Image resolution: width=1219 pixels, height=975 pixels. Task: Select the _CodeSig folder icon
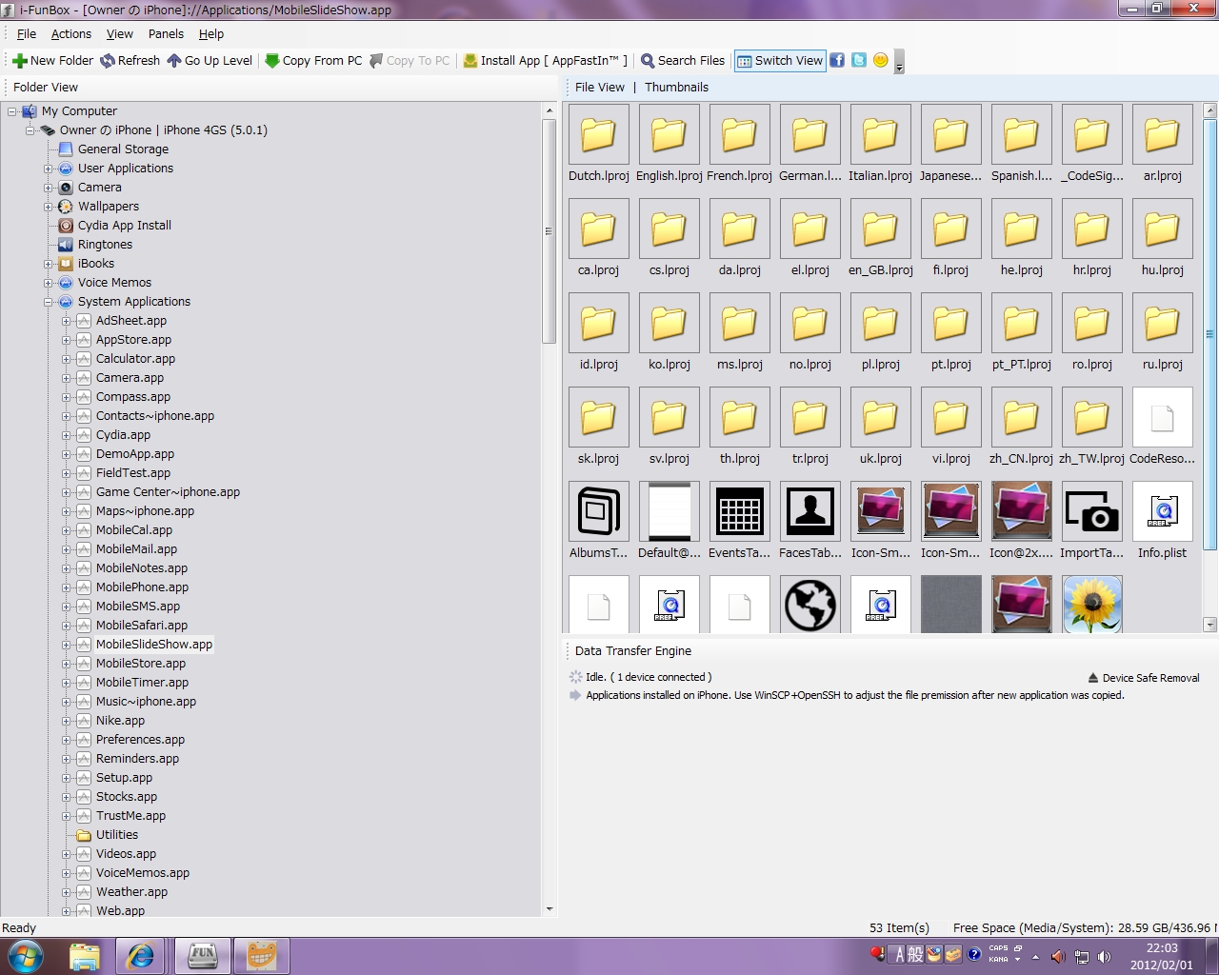point(1091,135)
